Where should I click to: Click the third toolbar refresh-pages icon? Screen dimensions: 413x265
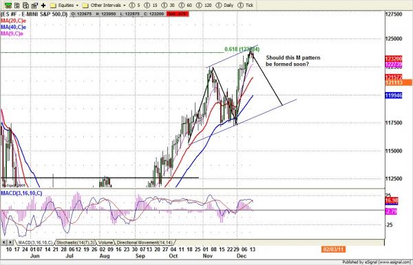pos(25,5)
